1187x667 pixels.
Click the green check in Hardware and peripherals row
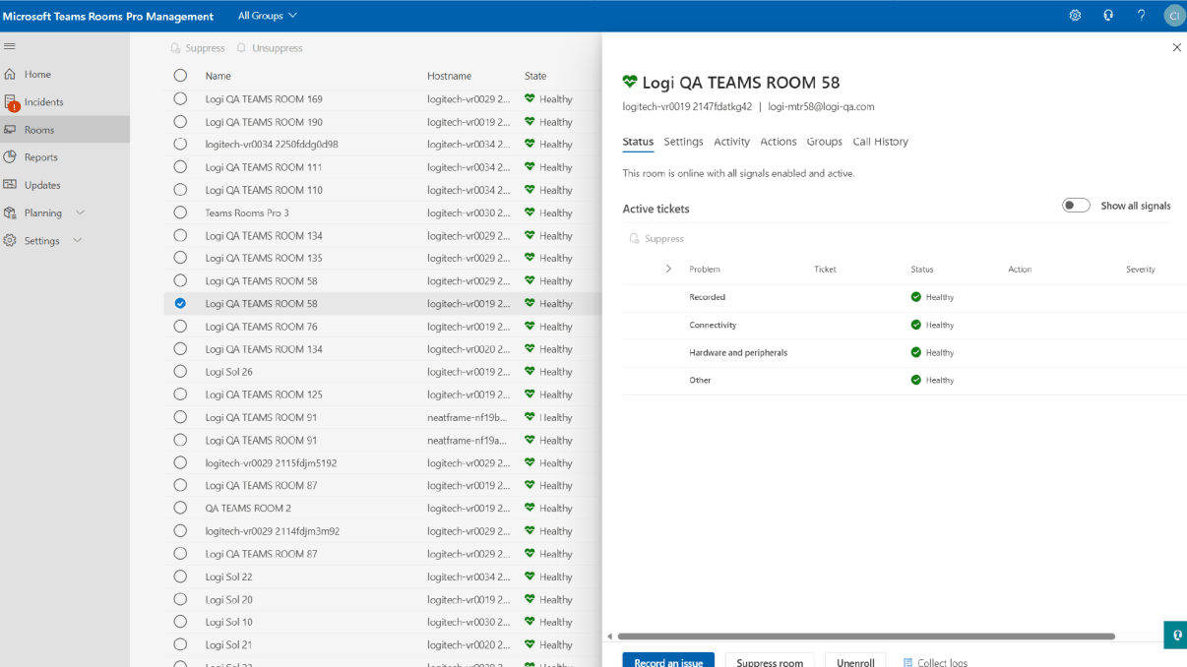915,352
